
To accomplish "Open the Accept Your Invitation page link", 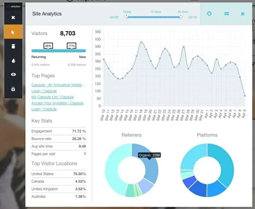I will point(57,103).
